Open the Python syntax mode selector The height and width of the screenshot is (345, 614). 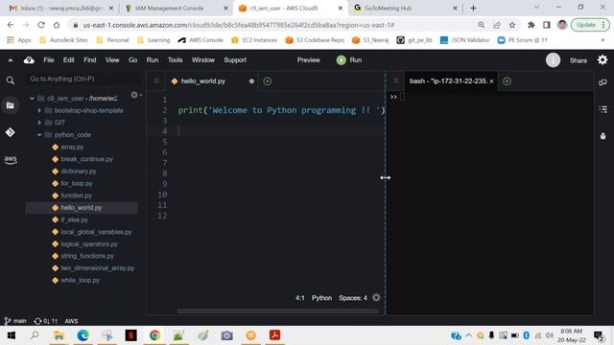tap(321, 298)
